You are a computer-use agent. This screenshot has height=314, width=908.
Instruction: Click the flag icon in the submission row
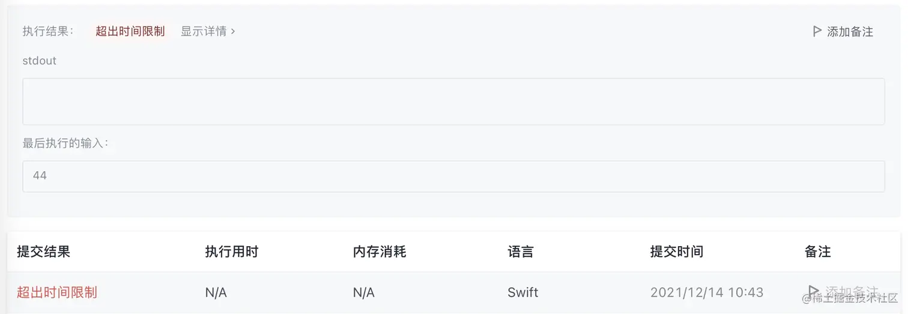coord(814,291)
